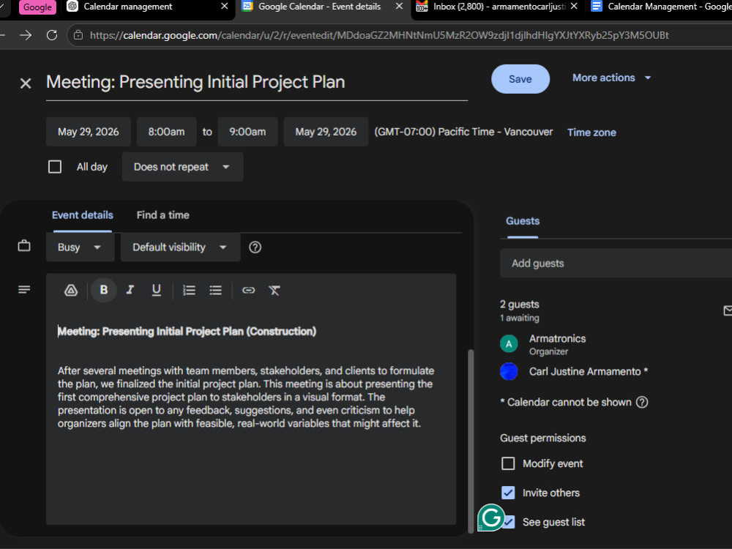Click the site info icon in address bar
732x549 pixels.
point(78,35)
